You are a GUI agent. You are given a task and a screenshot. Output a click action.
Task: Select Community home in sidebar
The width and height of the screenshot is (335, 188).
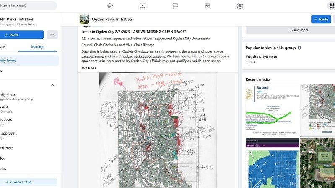coord(29,61)
